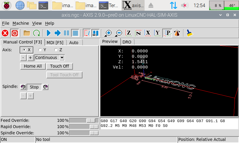
Task: Start spindle counterclockwise
Action: pyautogui.click(x=23, y=87)
